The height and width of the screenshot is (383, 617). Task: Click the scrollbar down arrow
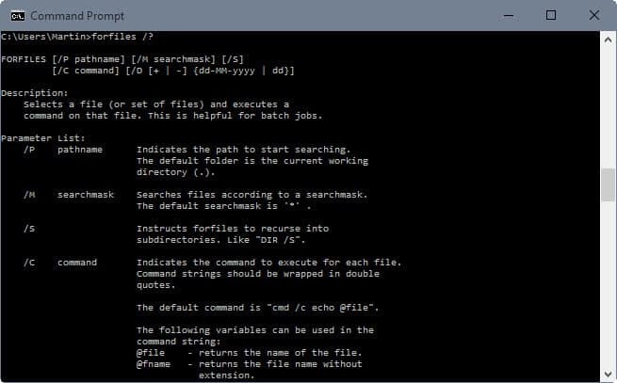pos(608,374)
